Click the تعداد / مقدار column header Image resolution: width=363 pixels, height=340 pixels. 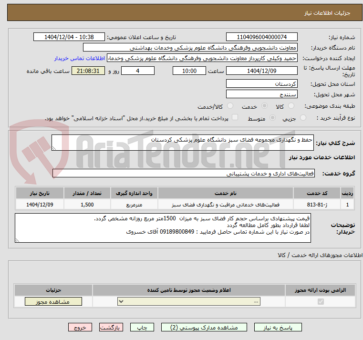coord(87,193)
